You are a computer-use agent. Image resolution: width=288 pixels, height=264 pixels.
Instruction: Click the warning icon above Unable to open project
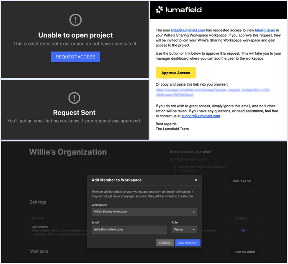(75, 20)
